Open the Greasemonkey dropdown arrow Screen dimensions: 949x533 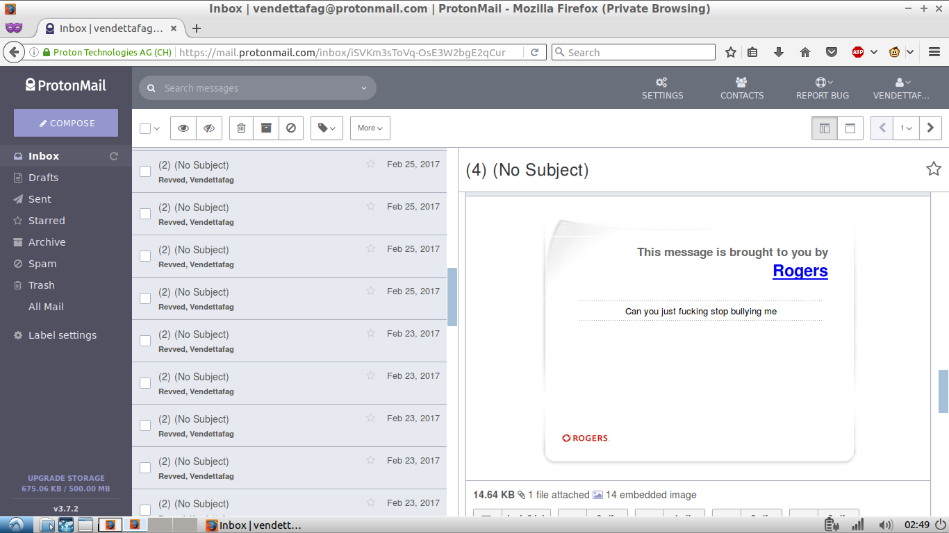909,52
